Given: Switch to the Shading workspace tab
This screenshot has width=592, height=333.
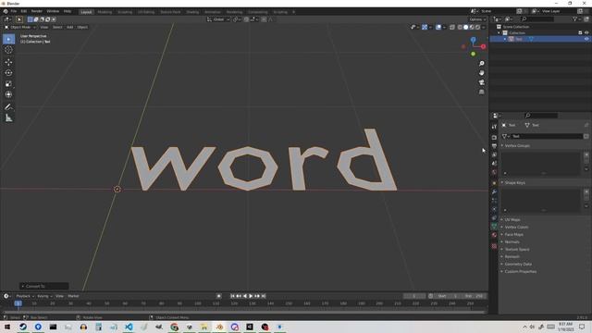Looking at the screenshot, I should pyautogui.click(x=192, y=12).
